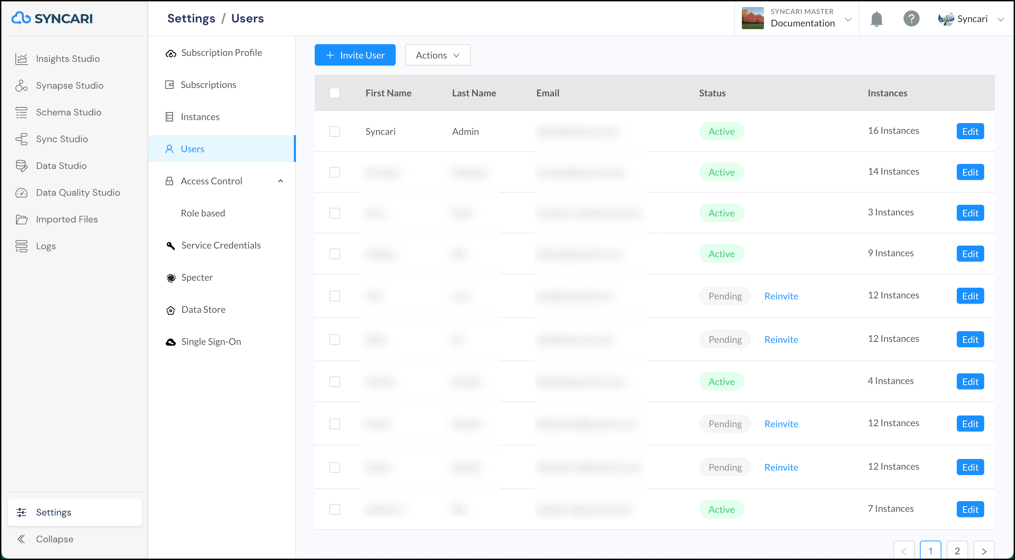The height and width of the screenshot is (560, 1015).
Task: Edit the user with 7 Instances
Action: [x=970, y=509]
